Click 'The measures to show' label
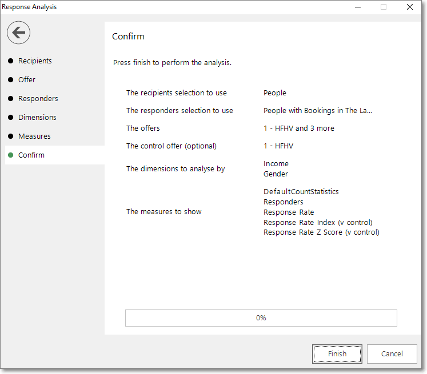The image size is (427, 374). [163, 212]
